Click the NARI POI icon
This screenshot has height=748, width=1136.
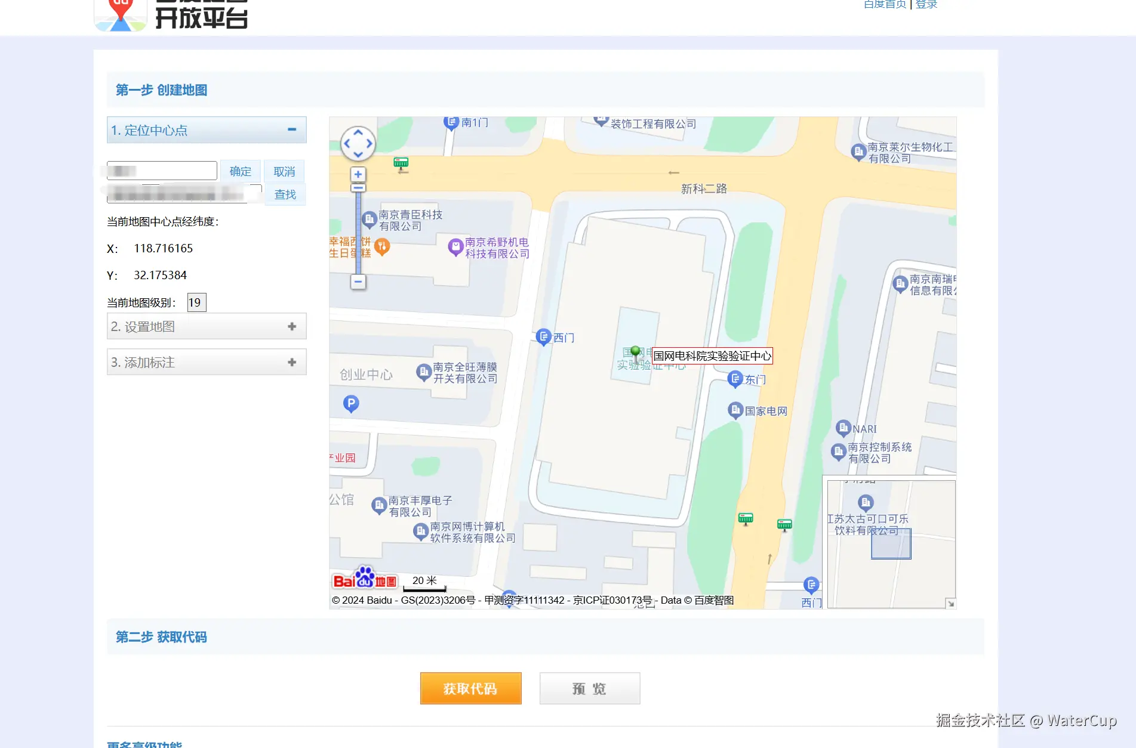843,427
